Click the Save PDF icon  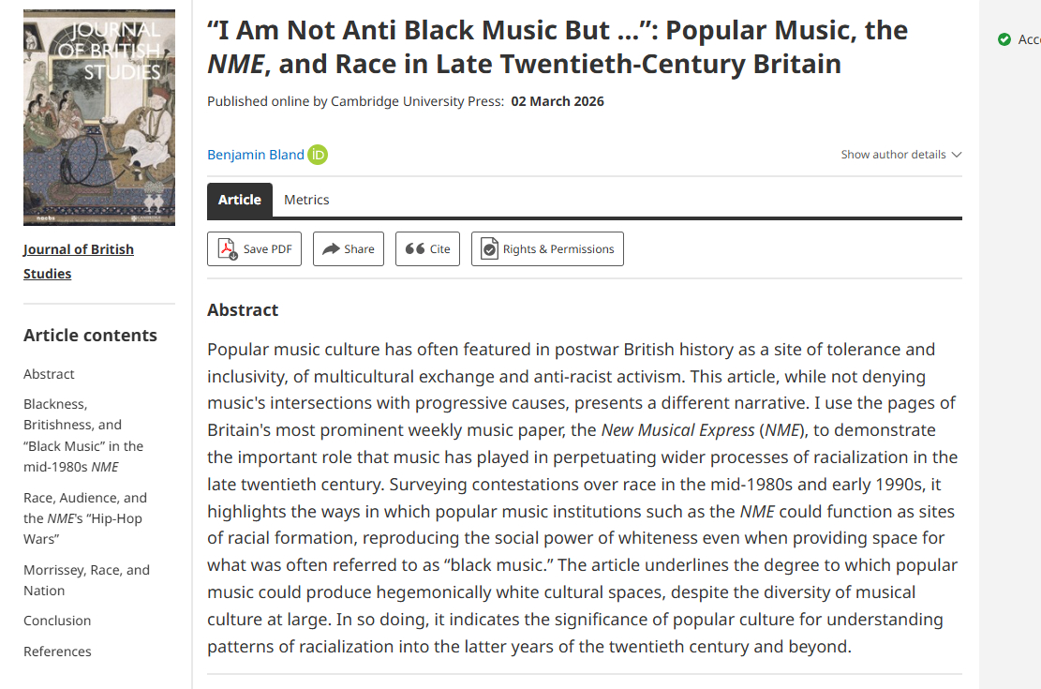click(x=228, y=249)
